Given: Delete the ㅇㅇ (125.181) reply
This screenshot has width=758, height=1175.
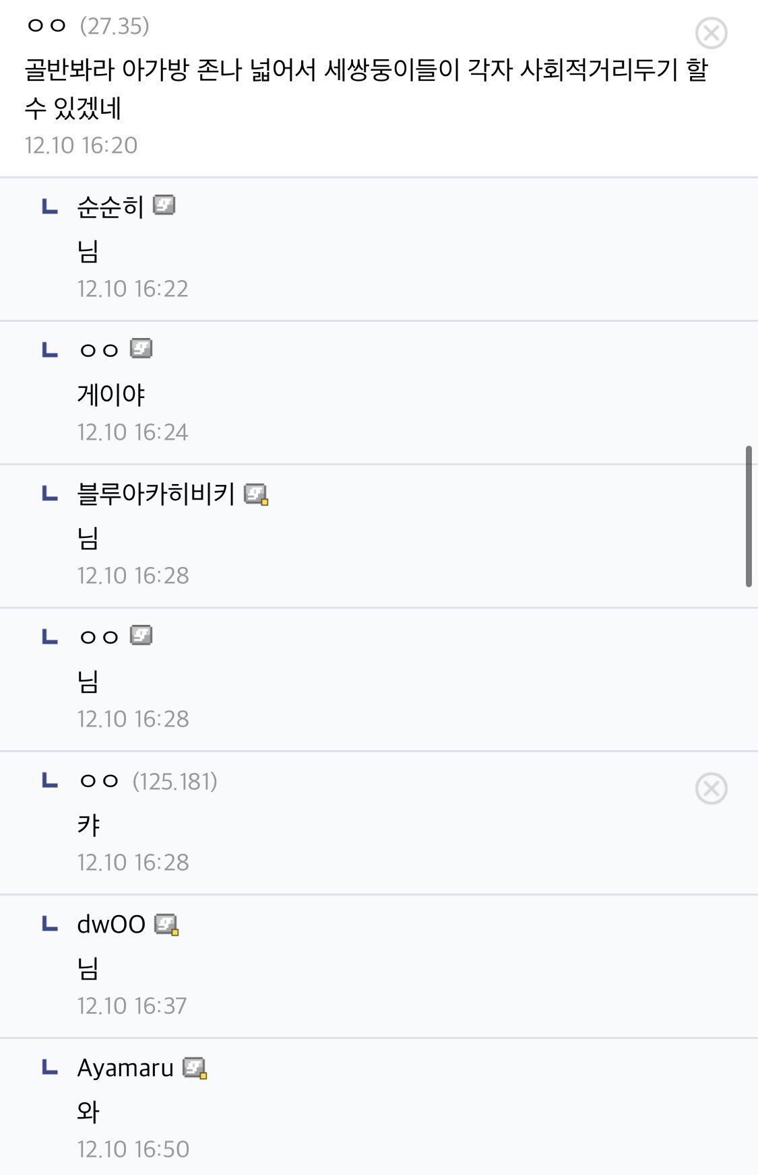Looking at the screenshot, I should [x=711, y=788].
